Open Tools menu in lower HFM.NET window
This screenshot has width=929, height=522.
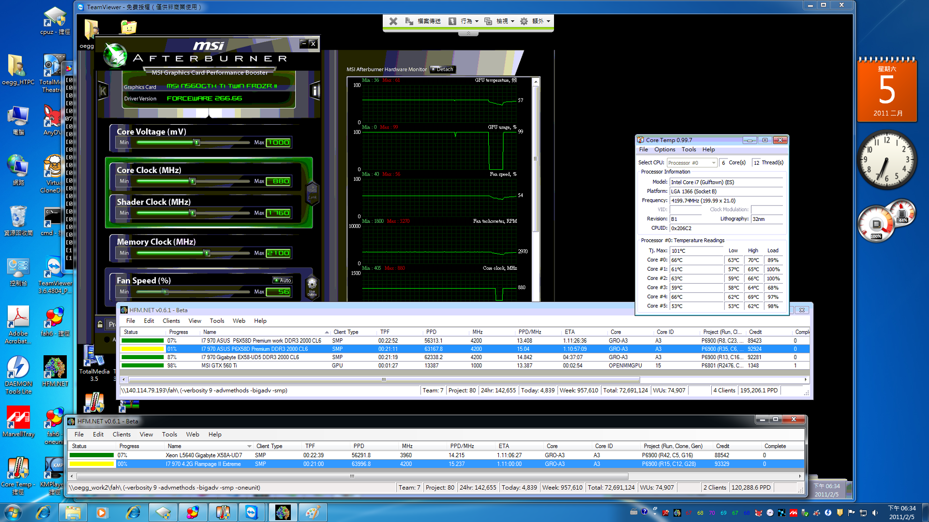pos(169,435)
